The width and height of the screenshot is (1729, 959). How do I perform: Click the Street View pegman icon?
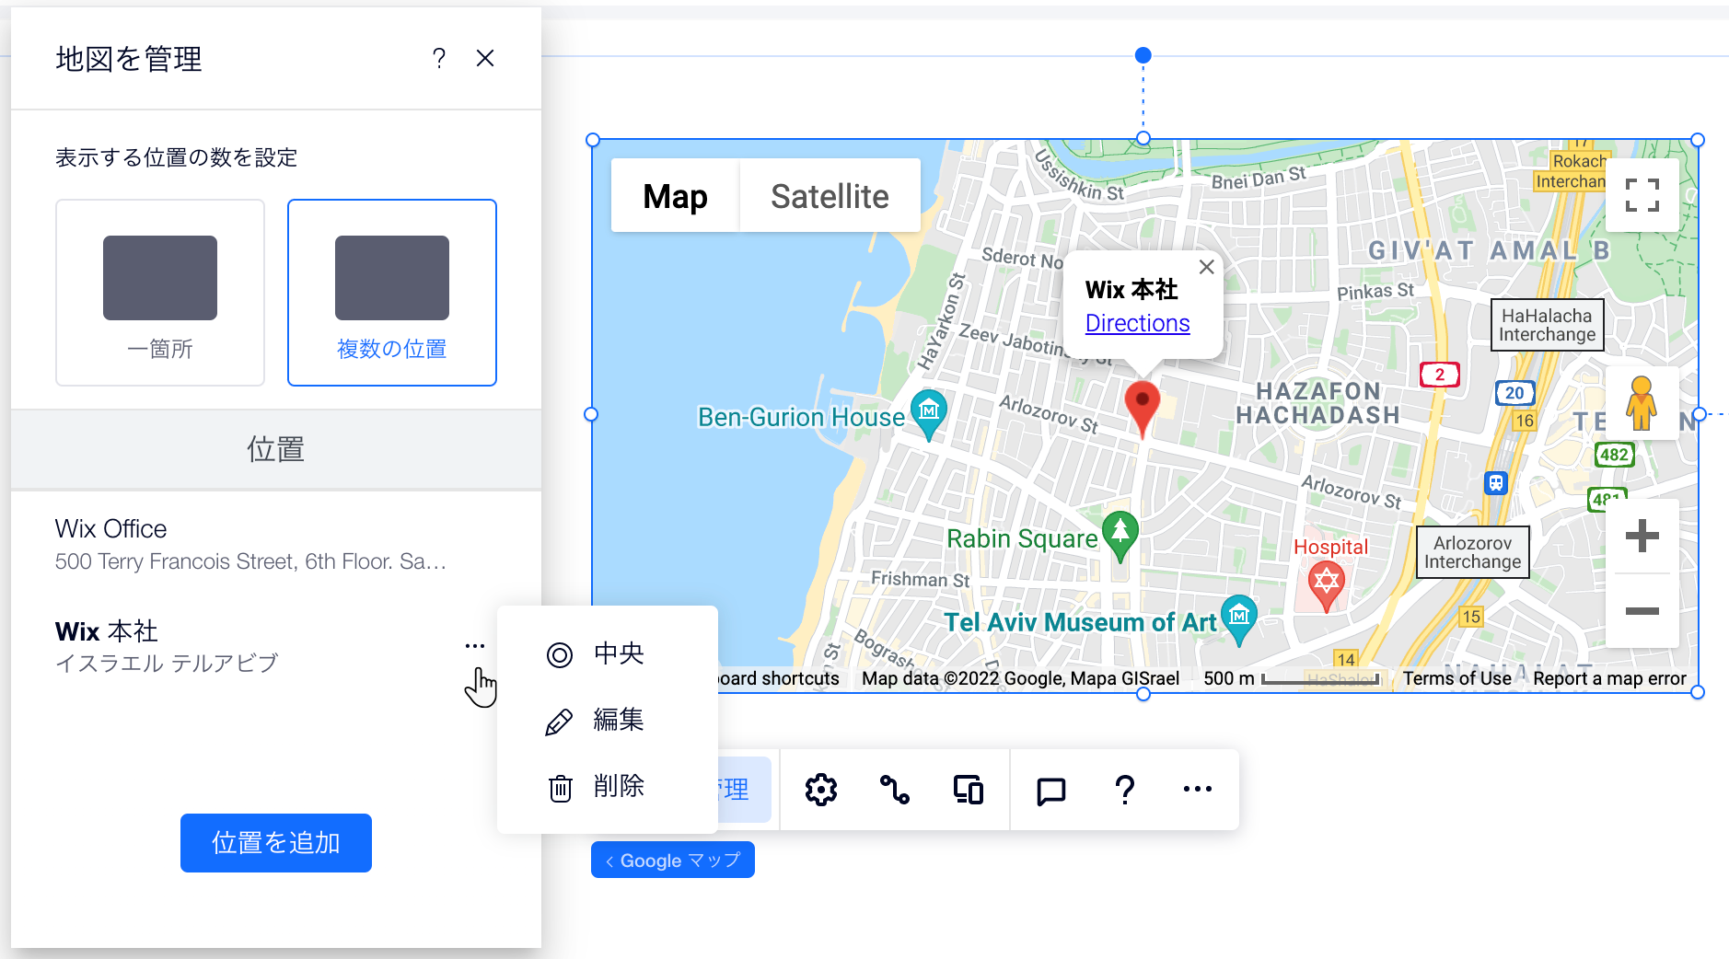click(x=1642, y=403)
